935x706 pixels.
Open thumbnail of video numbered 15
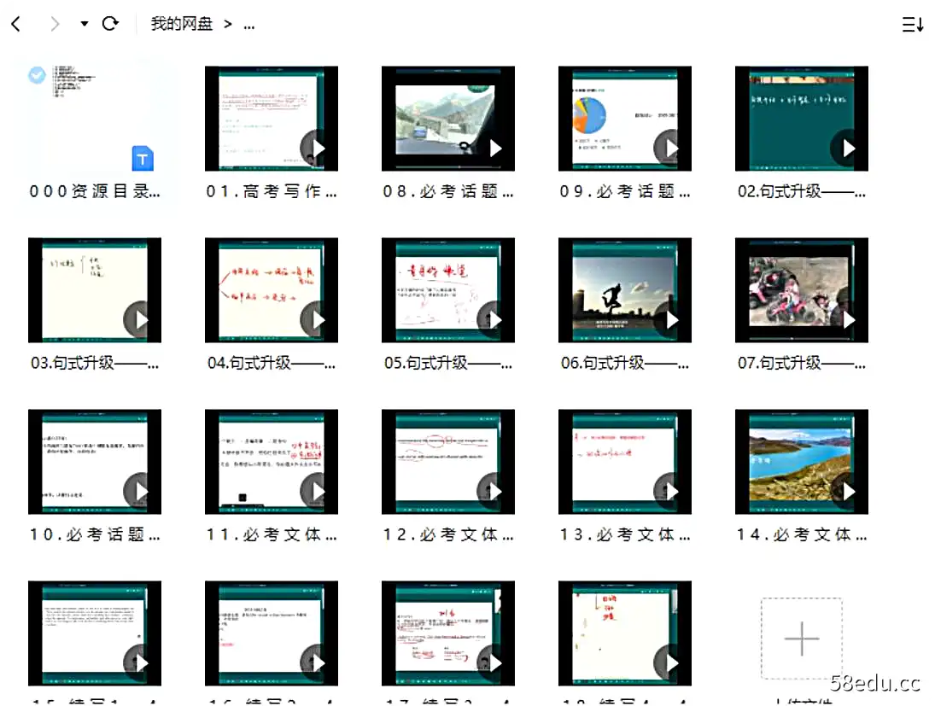[95, 633]
